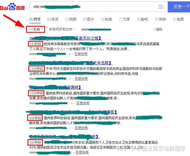The width and height of the screenshot is (190, 156).
Task: Select the 网页 tab
Action: 35,19
